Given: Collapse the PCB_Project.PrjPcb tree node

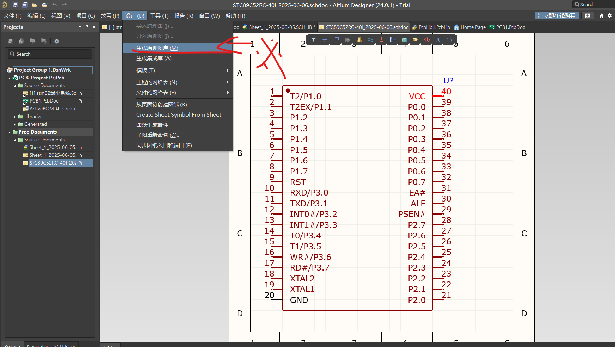Looking at the screenshot, I should tap(10, 78).
